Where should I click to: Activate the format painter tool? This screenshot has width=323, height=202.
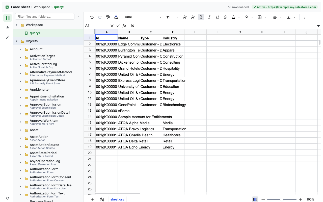coord(108,17)
